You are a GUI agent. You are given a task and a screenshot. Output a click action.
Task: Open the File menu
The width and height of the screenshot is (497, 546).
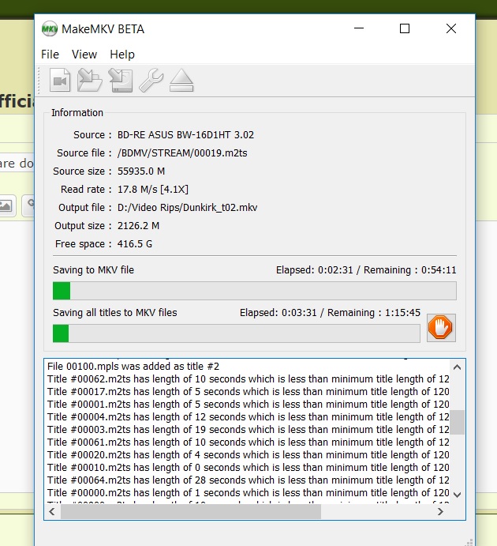50,55
